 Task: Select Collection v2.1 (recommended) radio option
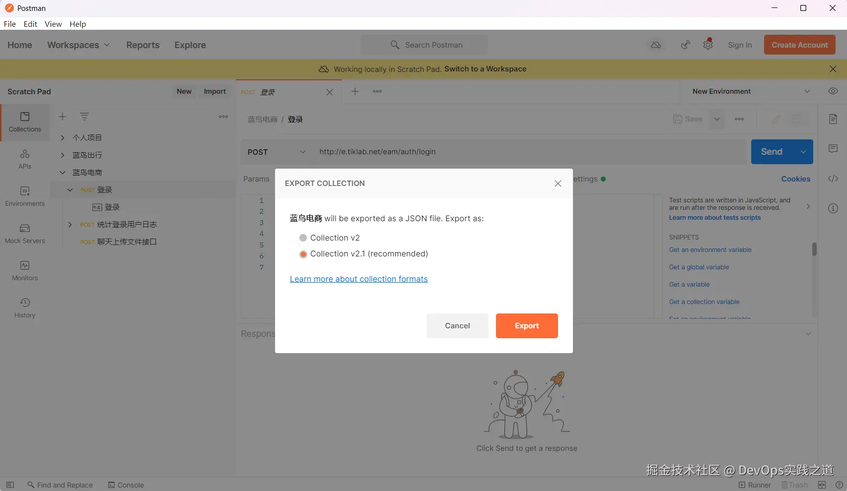303,254
